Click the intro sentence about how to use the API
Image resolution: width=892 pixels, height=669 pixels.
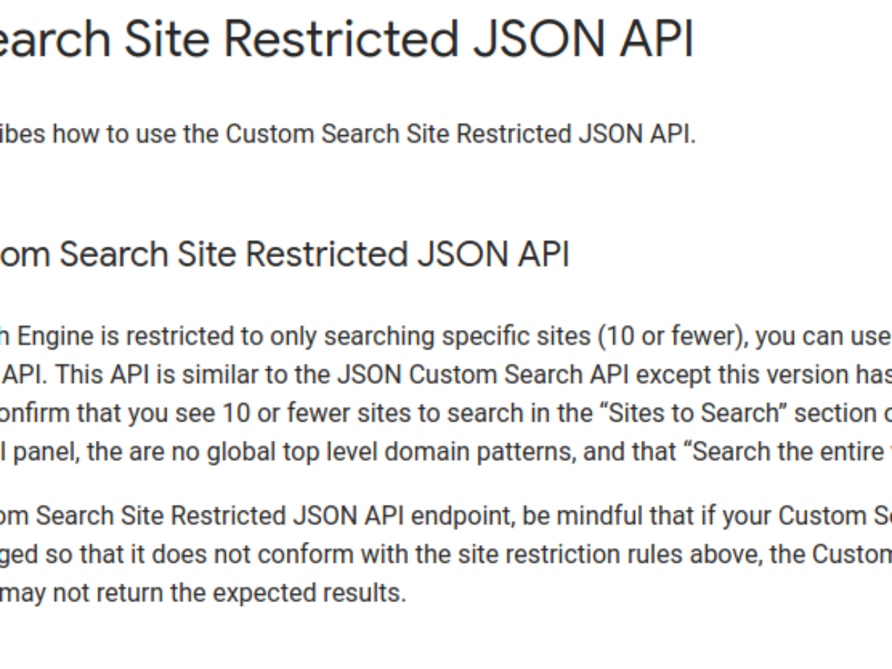click(348, 135)
